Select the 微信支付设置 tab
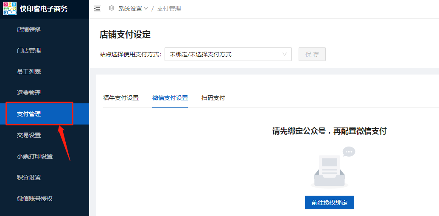 point(170,98)
